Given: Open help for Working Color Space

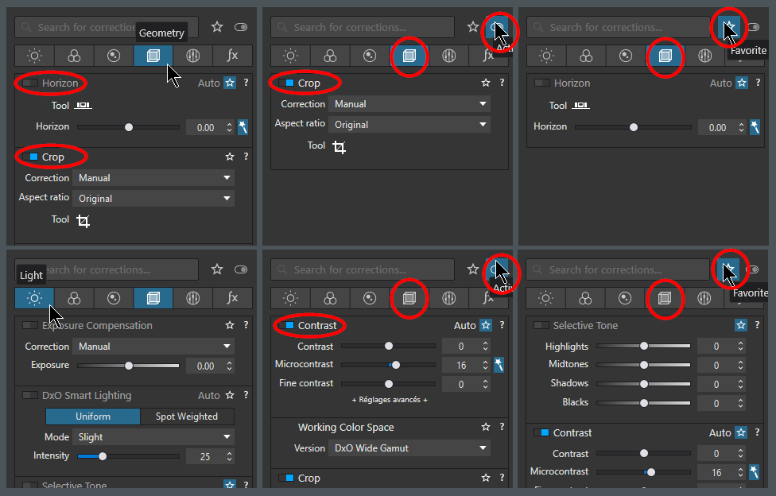Looking at the screenshot, I should pos(502,427).
